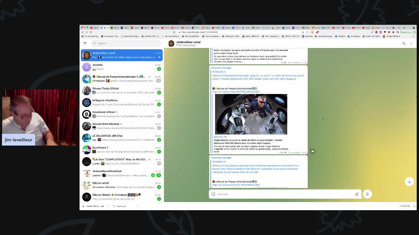
Task: Open Brave shields icon in address bar
Action: pos(312,32)
